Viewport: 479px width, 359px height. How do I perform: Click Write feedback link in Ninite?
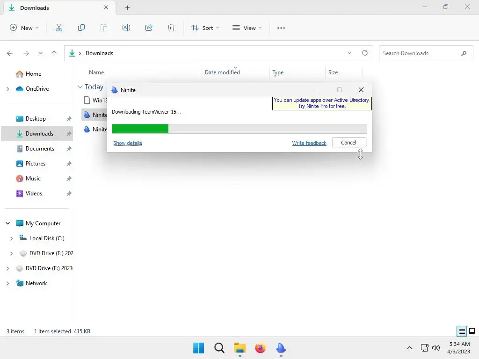click(309, 143)
